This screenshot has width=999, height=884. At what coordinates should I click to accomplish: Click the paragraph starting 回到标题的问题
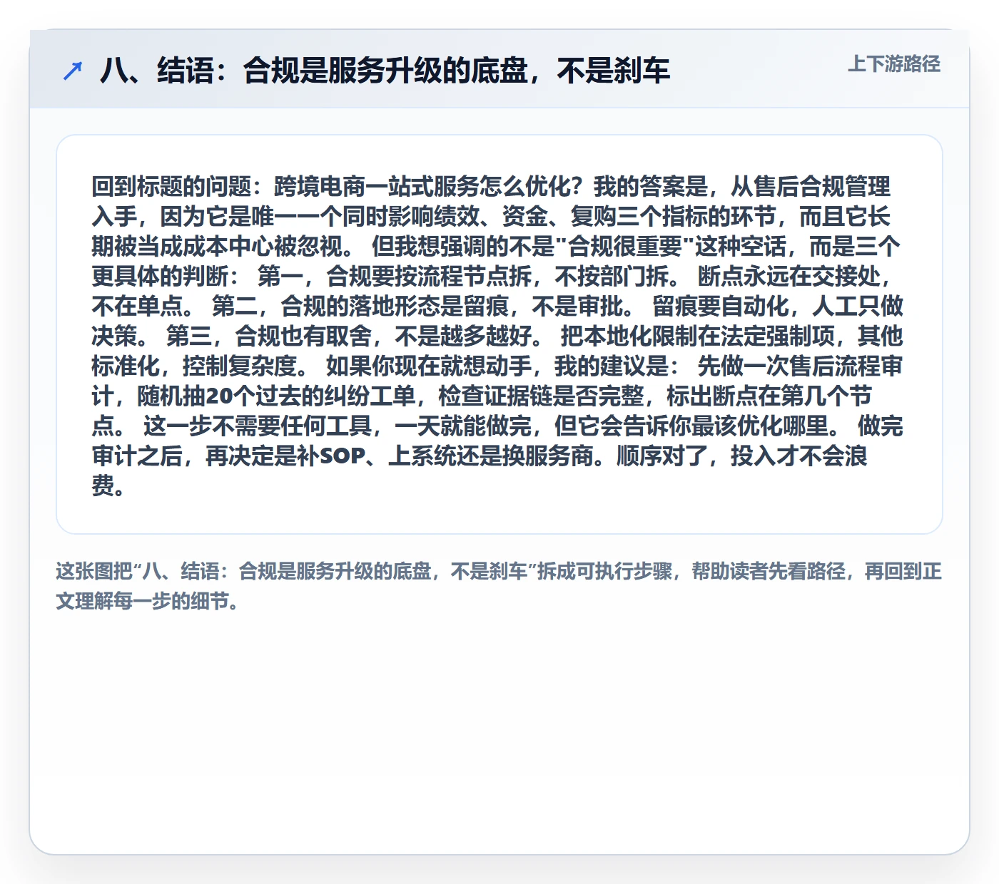coord(498,335)
